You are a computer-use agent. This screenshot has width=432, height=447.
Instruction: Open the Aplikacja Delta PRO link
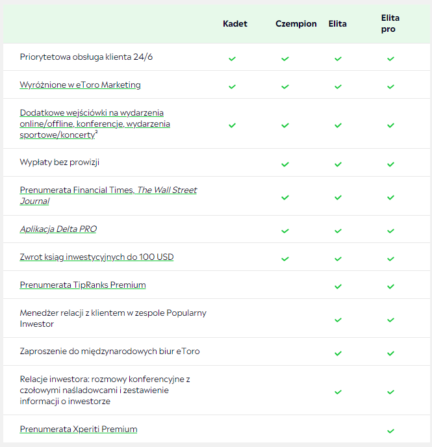pyautogui.click(x=58, y=229)
